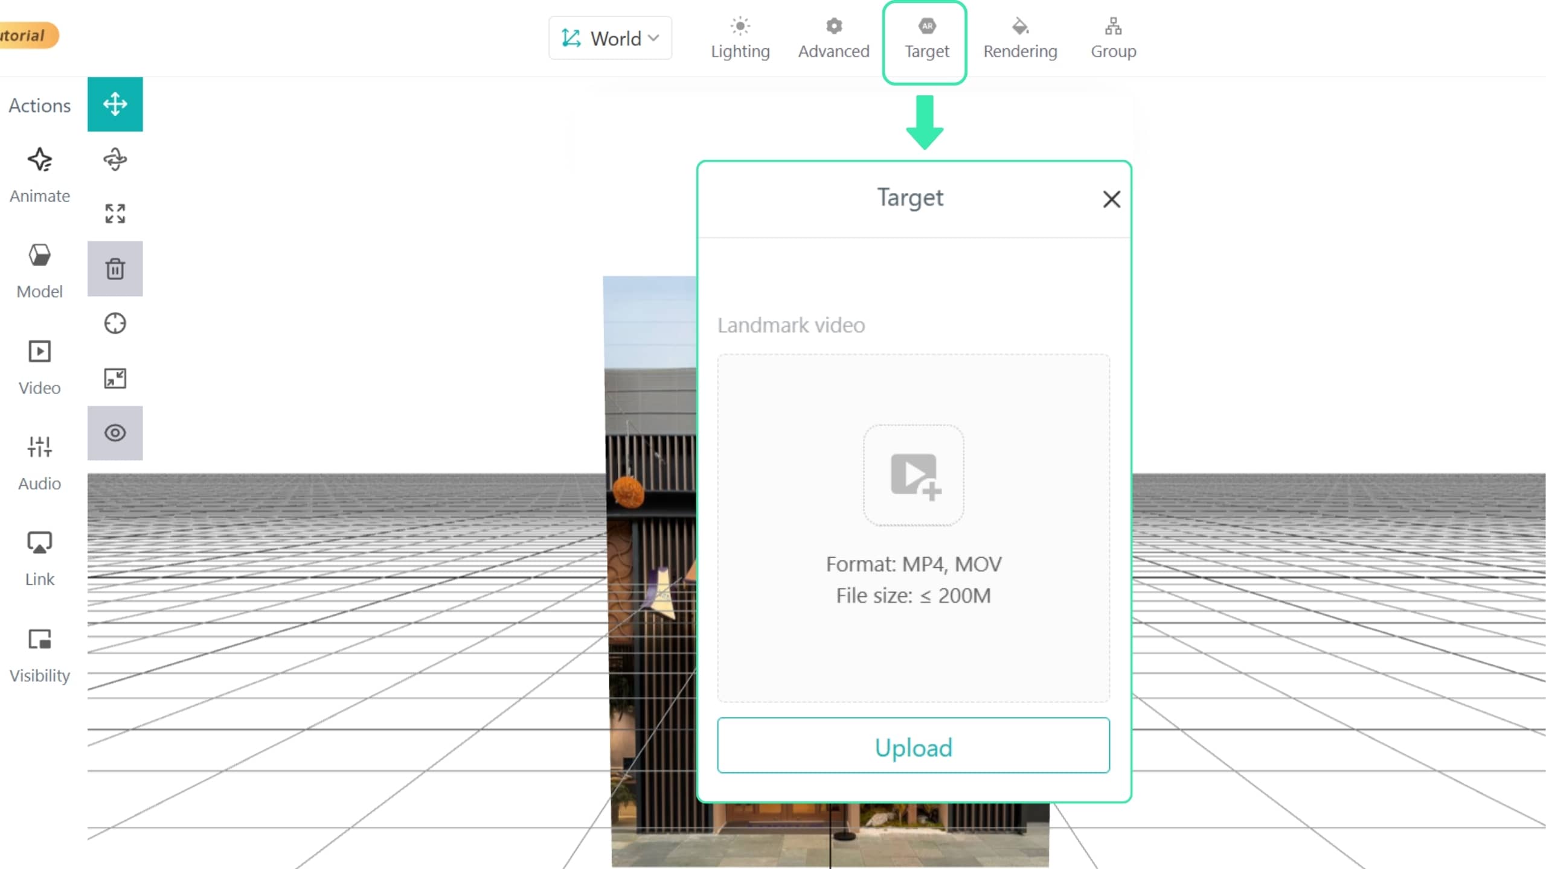This screenshot has width=1546, height=869.
Task: Open the Link sidebar item
Action: 40,559
